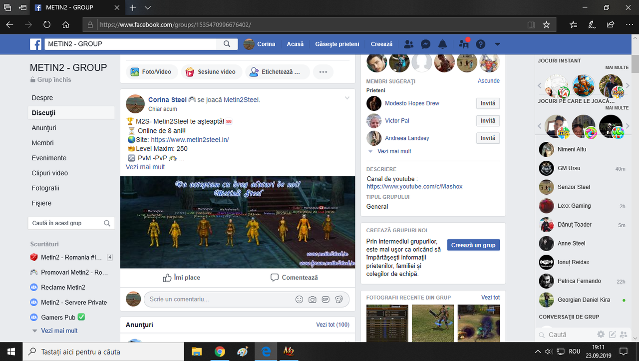Click the browser refresh button
The height and width of the screenshot is (361, 639).
[47, 24]
